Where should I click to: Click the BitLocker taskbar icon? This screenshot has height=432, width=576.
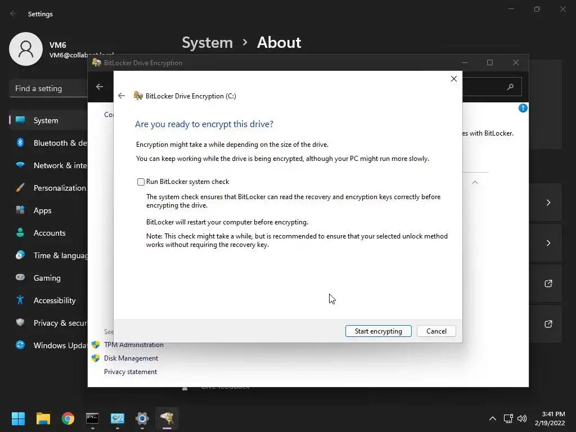[x=166, y=418]
